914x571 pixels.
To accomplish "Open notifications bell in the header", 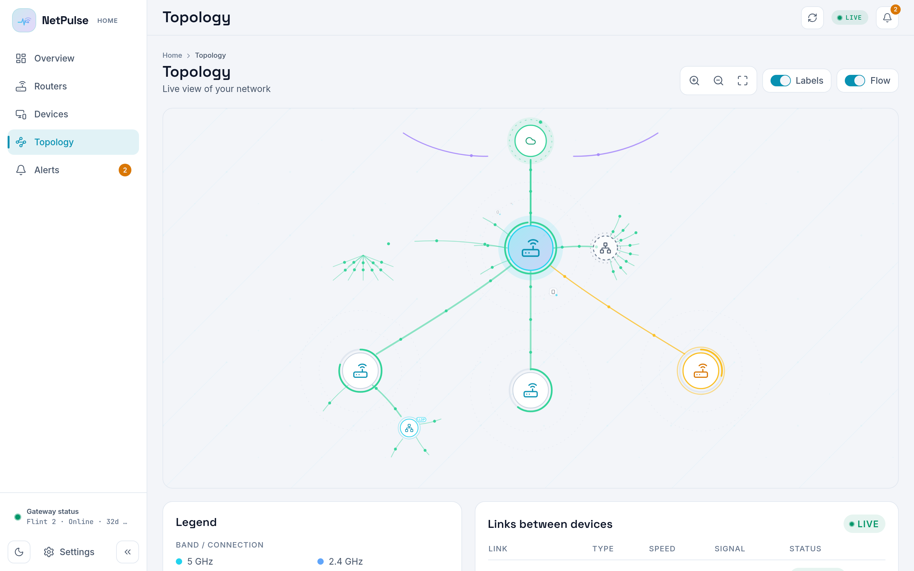I will [x=887, y=18].
